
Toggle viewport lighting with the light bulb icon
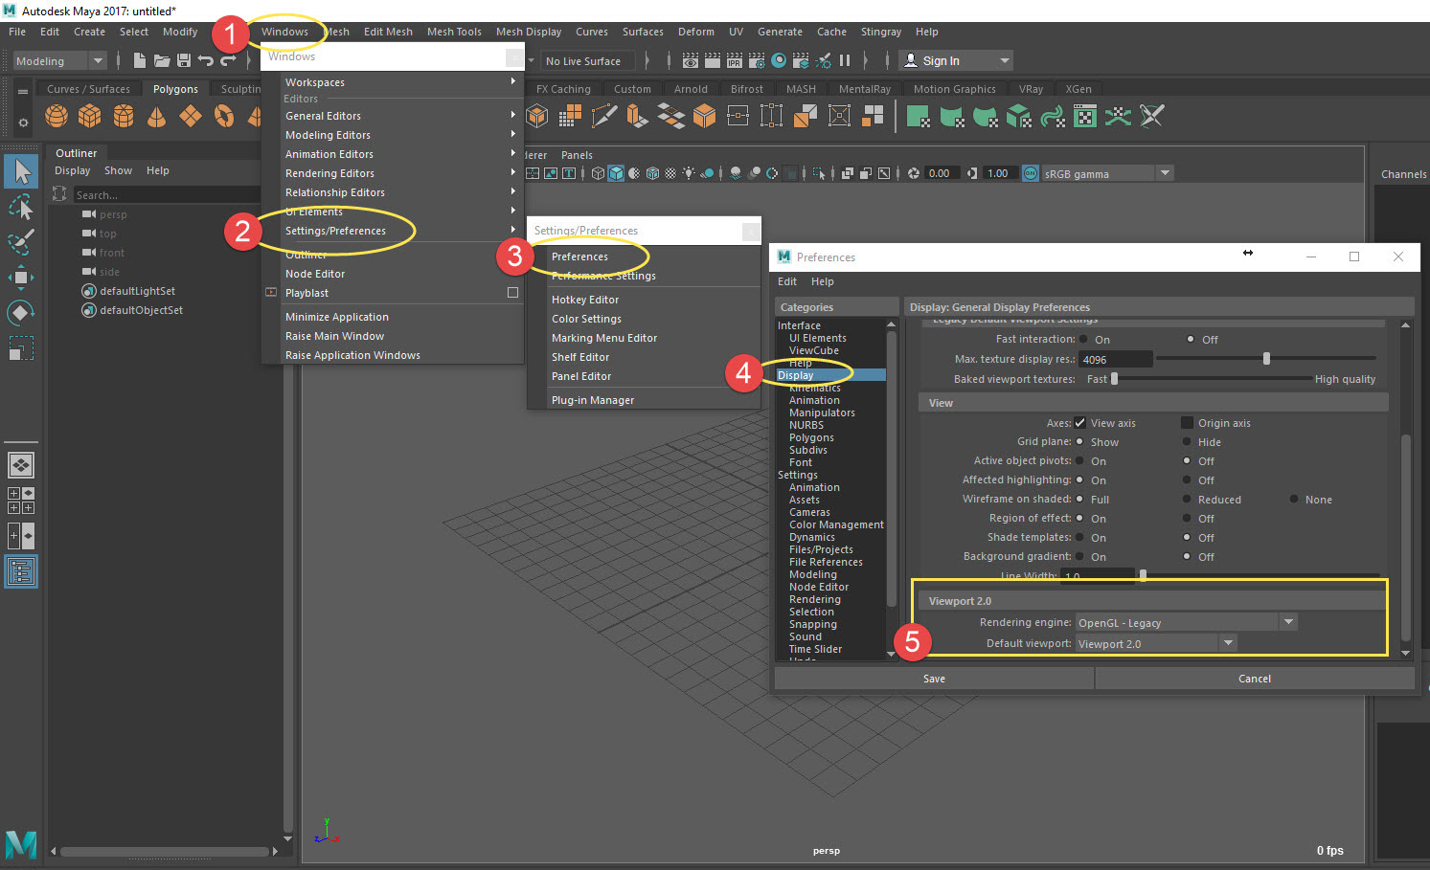pos(689,173)
